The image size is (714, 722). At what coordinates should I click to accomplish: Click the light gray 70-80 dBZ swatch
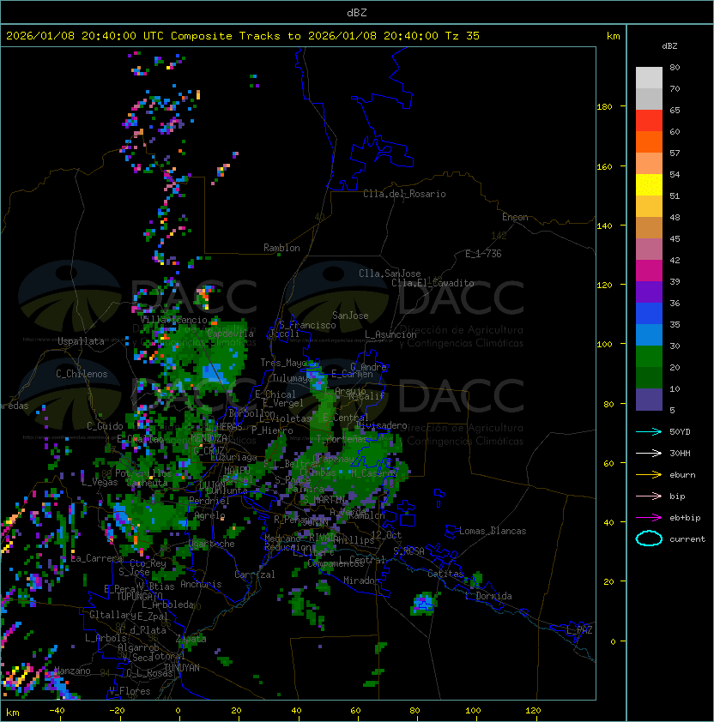[649, 77]
